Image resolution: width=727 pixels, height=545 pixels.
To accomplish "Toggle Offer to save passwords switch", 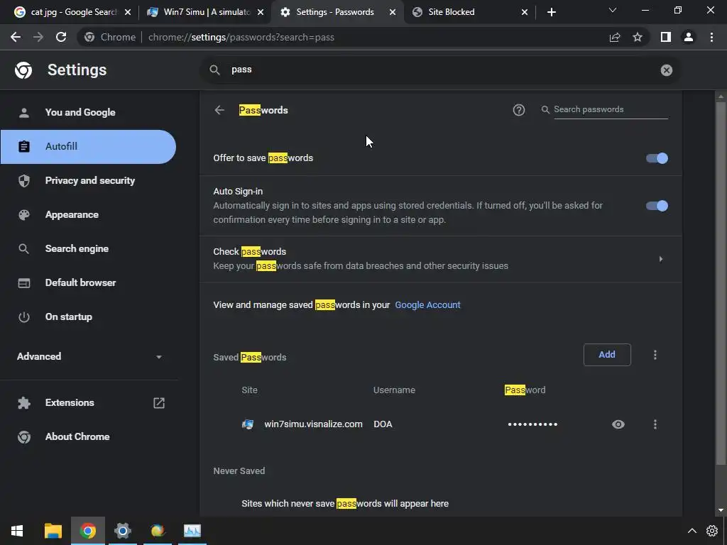I will tap(657, 158).
